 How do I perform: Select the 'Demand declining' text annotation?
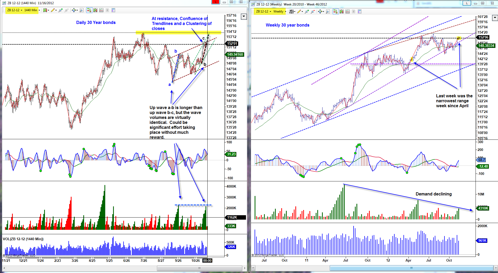coord(433,194)
